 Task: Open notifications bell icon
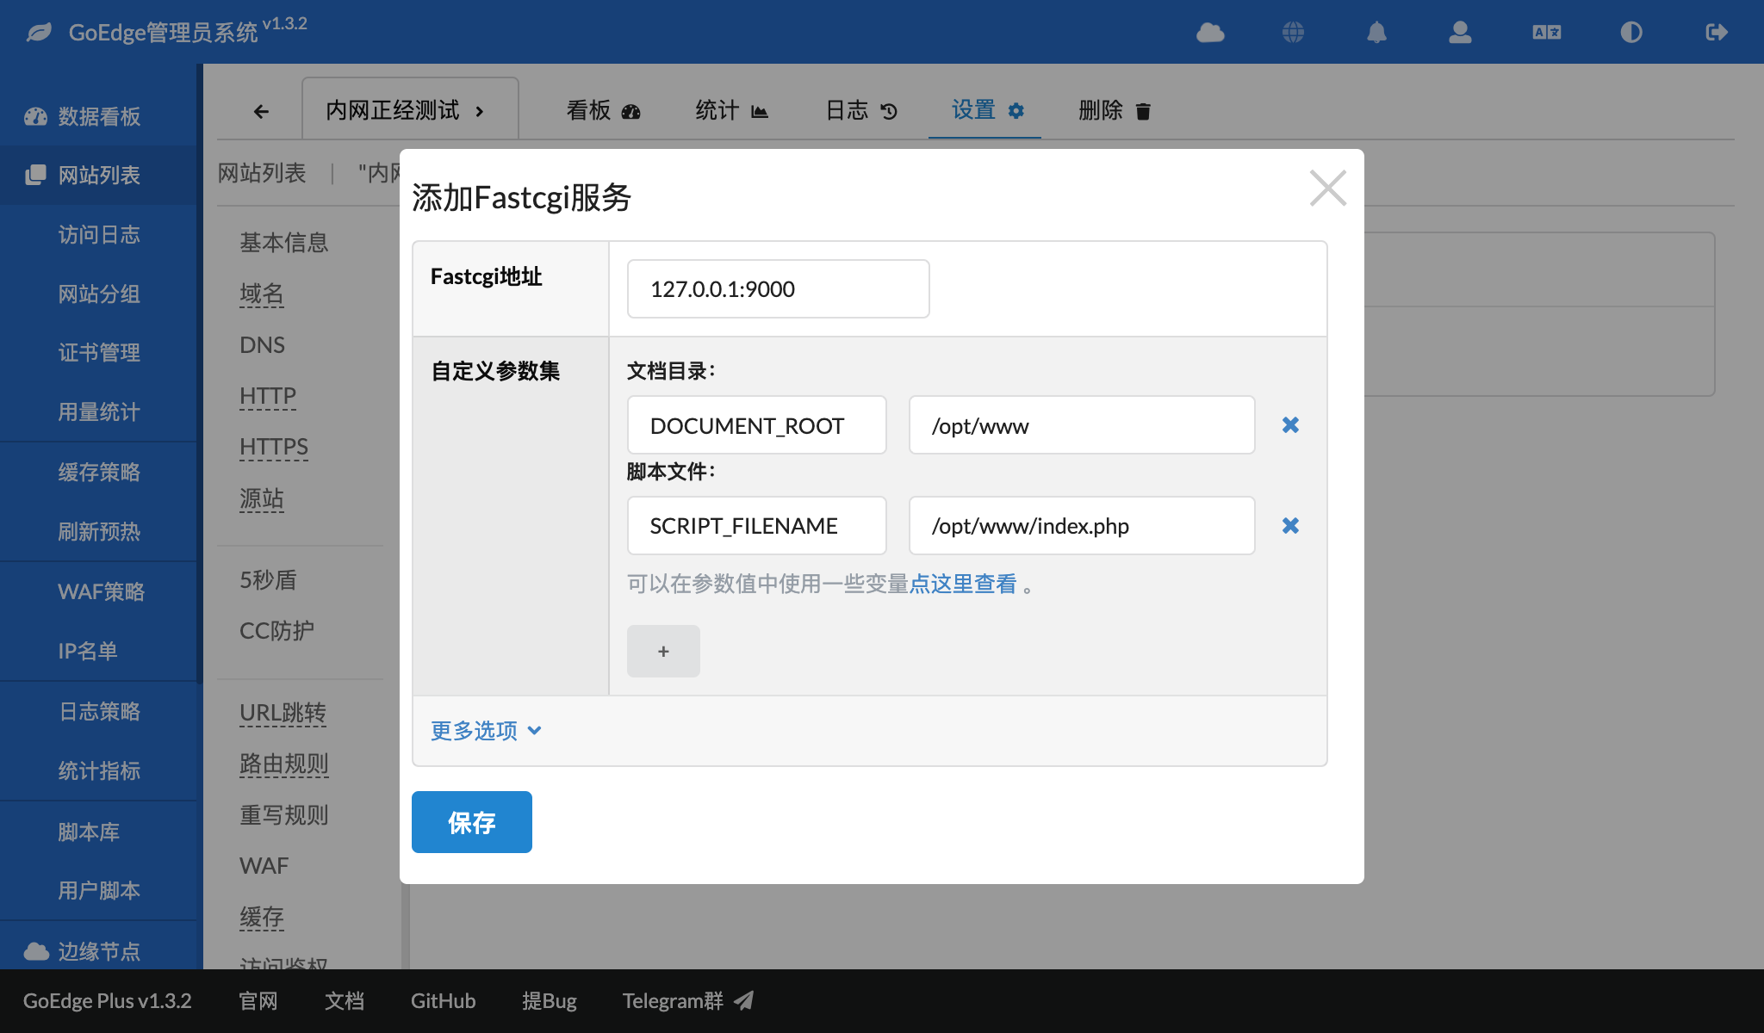[1377, 33]
